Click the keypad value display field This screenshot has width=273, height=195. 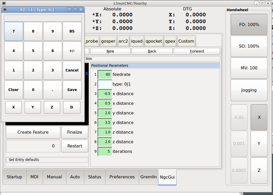coord(43,18)
